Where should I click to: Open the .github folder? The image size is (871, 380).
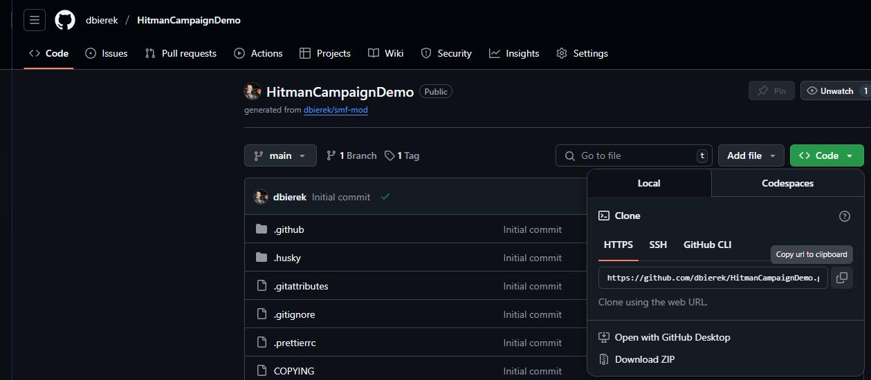(288, 229)
